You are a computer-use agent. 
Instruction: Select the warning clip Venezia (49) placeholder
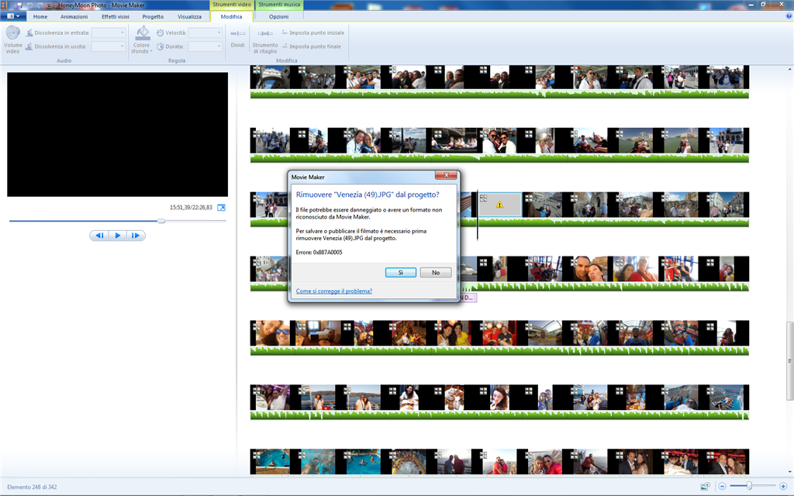(x=500, y=205)
